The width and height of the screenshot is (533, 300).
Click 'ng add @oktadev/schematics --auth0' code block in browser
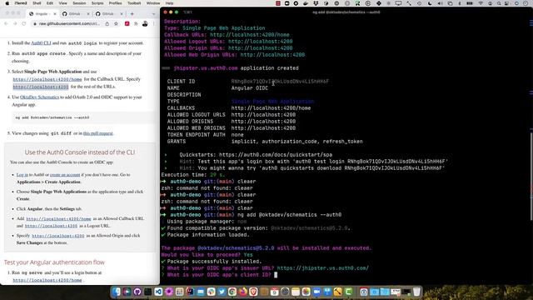click(83, 117)
